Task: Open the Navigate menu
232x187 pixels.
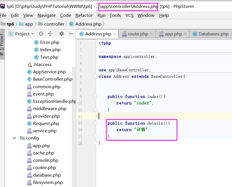Action: [x=47, y=15]
